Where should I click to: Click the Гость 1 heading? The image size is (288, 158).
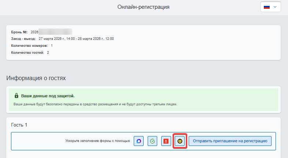19,125
